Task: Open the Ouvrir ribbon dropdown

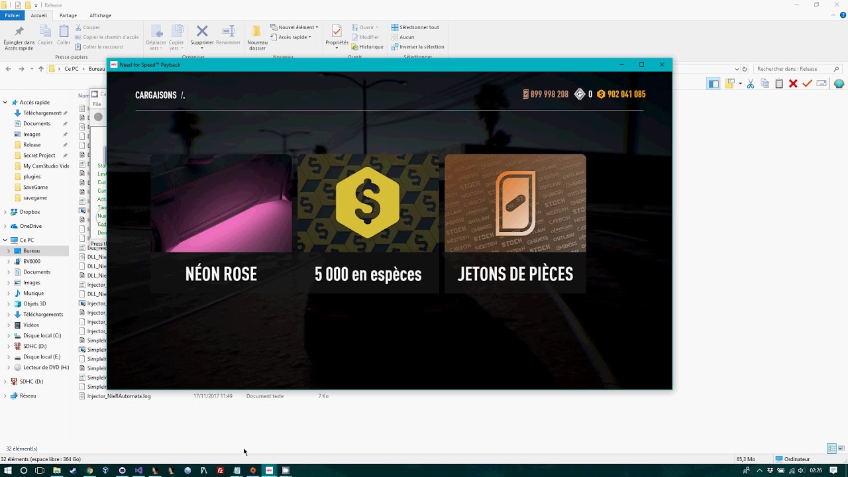Action: [x=365, y=27]
